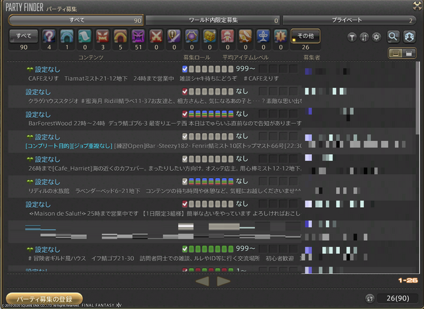Open Party Finder settings gear icon
Image resolution: width=424 pixels, height=309 pixels.
pyautogui.click(x=376, y=37)
